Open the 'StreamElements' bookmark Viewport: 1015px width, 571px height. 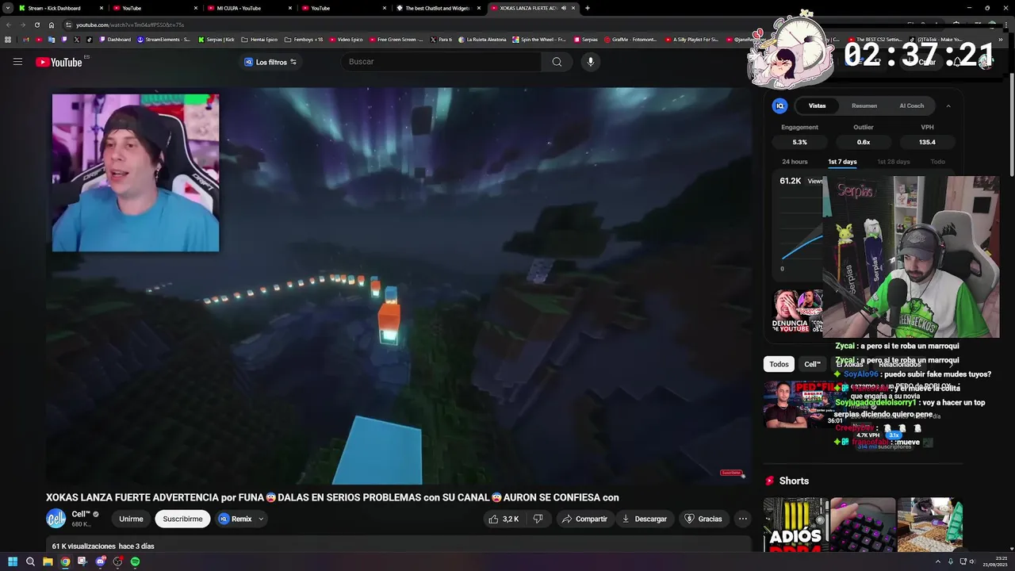coord(163,39)
